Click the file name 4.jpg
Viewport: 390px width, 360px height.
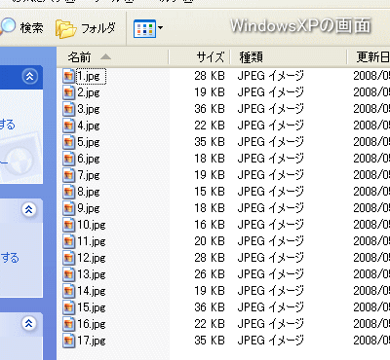coord(89,126)
